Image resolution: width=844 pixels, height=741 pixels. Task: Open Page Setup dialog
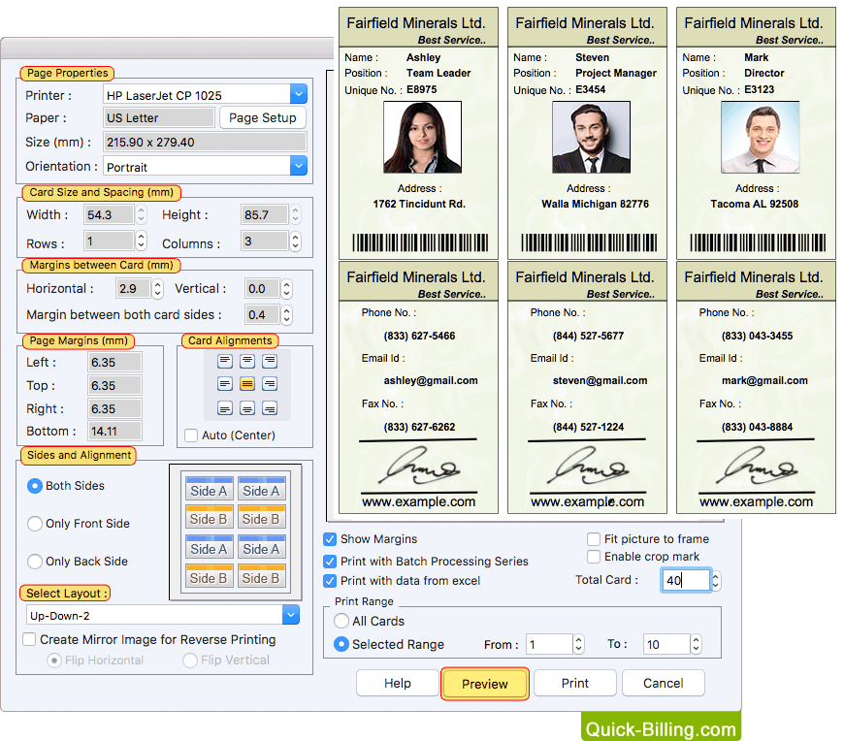click(x=263, y=118)
